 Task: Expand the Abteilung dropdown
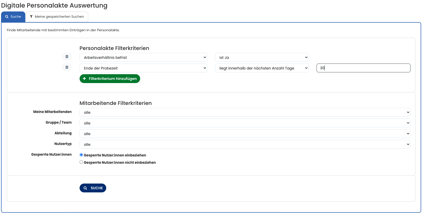pos(245,134)
